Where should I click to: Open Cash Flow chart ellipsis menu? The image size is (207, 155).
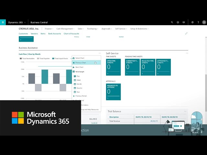(100, 53)
